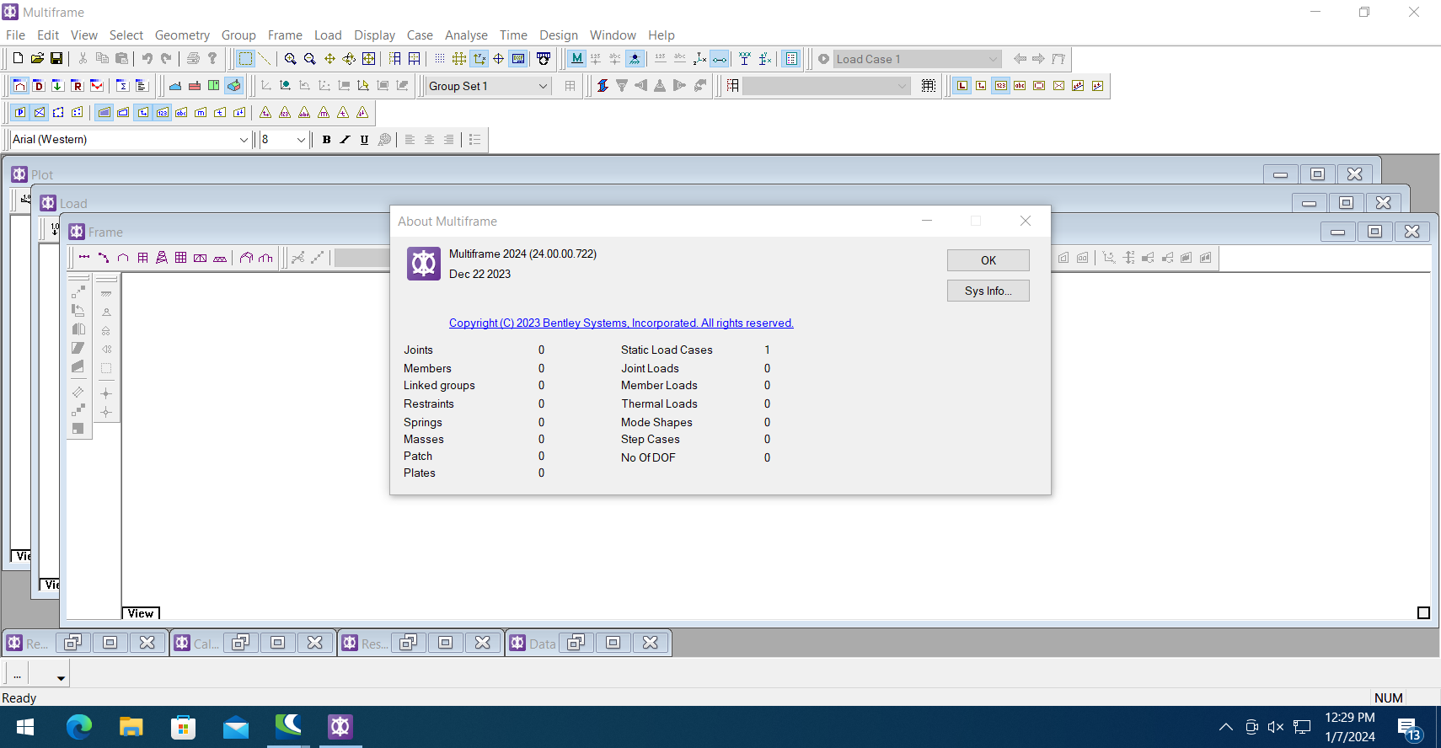Viewport: 1441px width, 748px height.
Task: Toggle the yellow-framed 123 labels button
Action: click(x=1000, y=85)
